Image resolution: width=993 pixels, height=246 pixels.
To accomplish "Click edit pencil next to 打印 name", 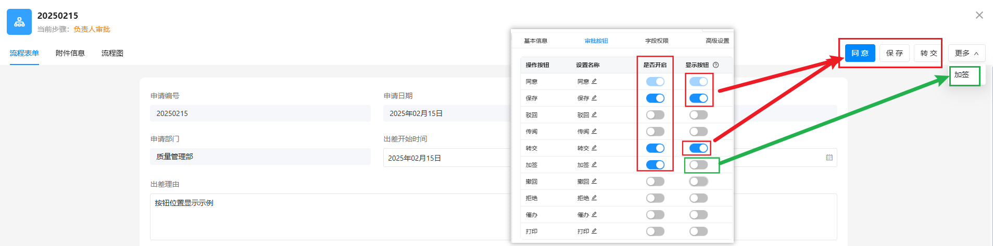I will pyautogui.click(x=594, y=231).
